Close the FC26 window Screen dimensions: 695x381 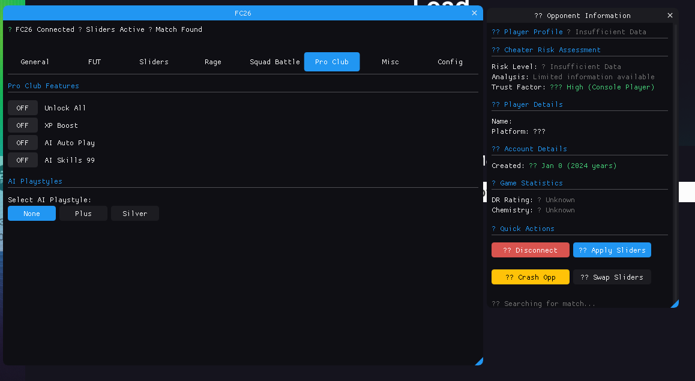474,13
